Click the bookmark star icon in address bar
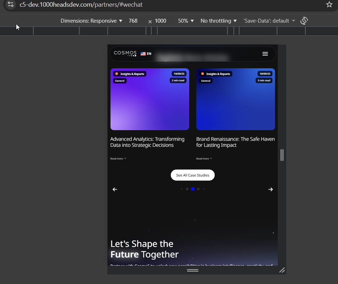 click(x=329, y=4)
